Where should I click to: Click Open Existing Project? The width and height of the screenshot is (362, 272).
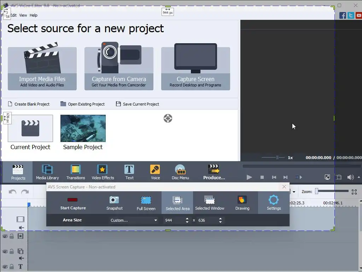pyautogui.click(x=82, y=104)
